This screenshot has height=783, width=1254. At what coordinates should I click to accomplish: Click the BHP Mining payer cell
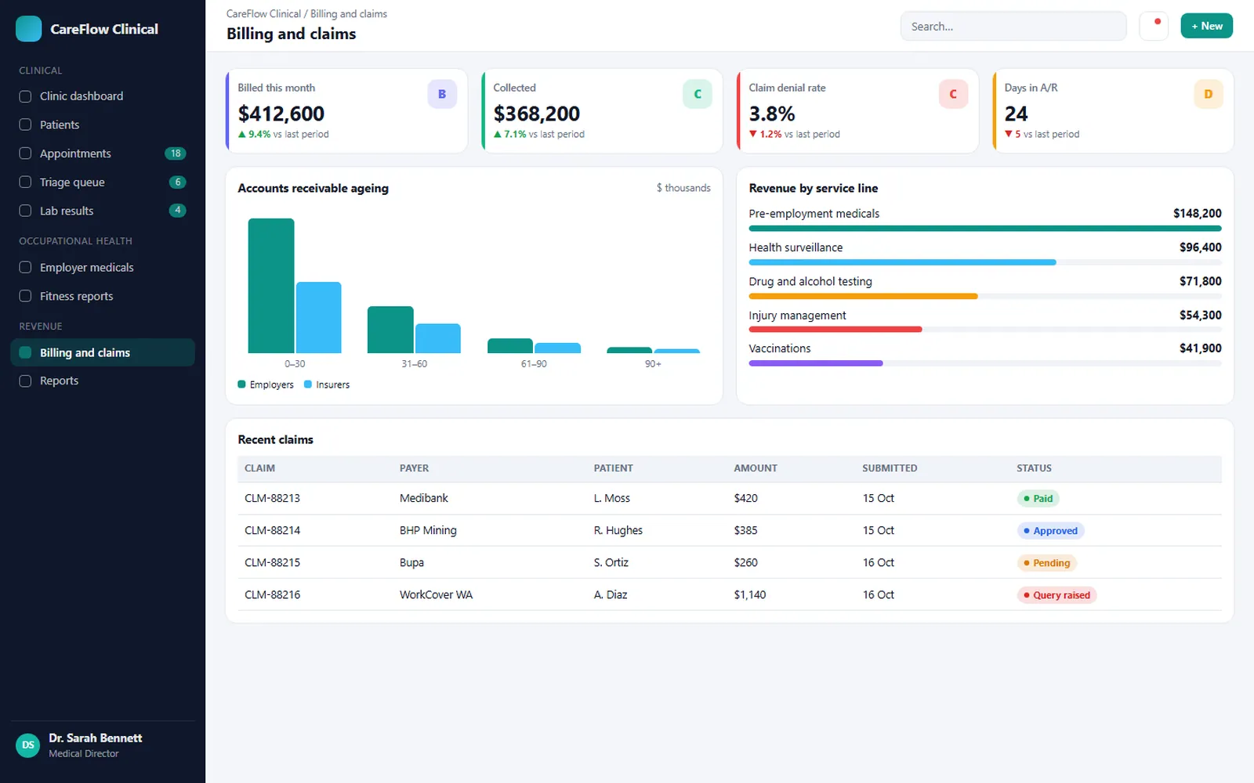click(428, 530)
